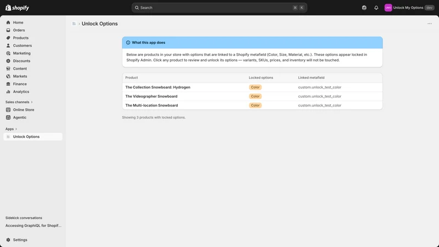Click metafield text in Multi-location row
The image size is (439, 247).
(x=319, y=105)
